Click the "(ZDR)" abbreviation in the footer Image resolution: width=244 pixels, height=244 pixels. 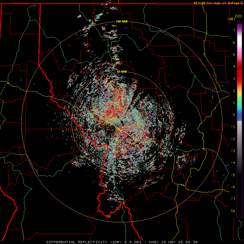point(116,242)
